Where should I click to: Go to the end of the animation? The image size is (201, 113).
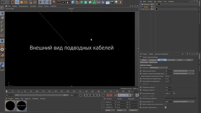103,95
